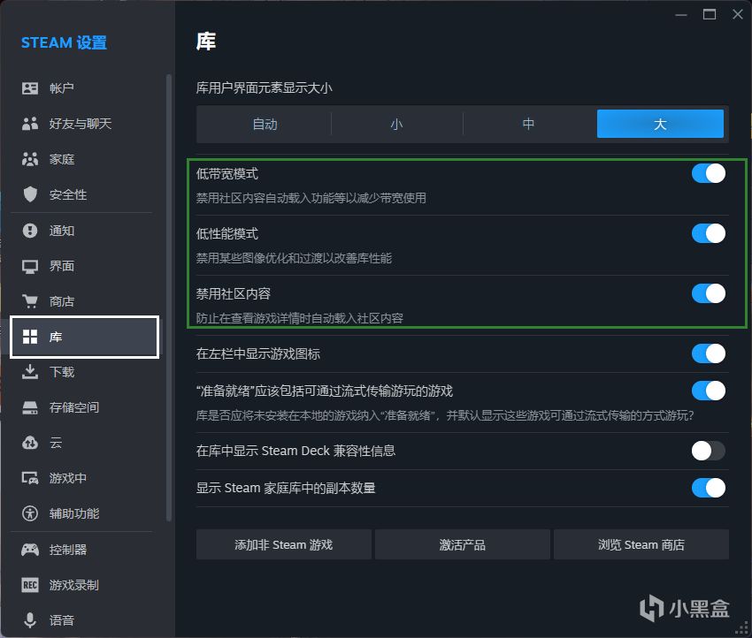Click 激活产品 button
Viewport: 752px width, 638px height.
[463, 544]
